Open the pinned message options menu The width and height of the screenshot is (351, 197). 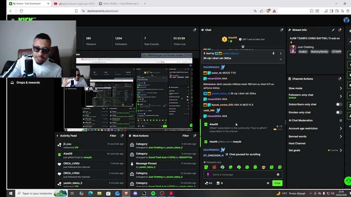[x=281, y=53]
